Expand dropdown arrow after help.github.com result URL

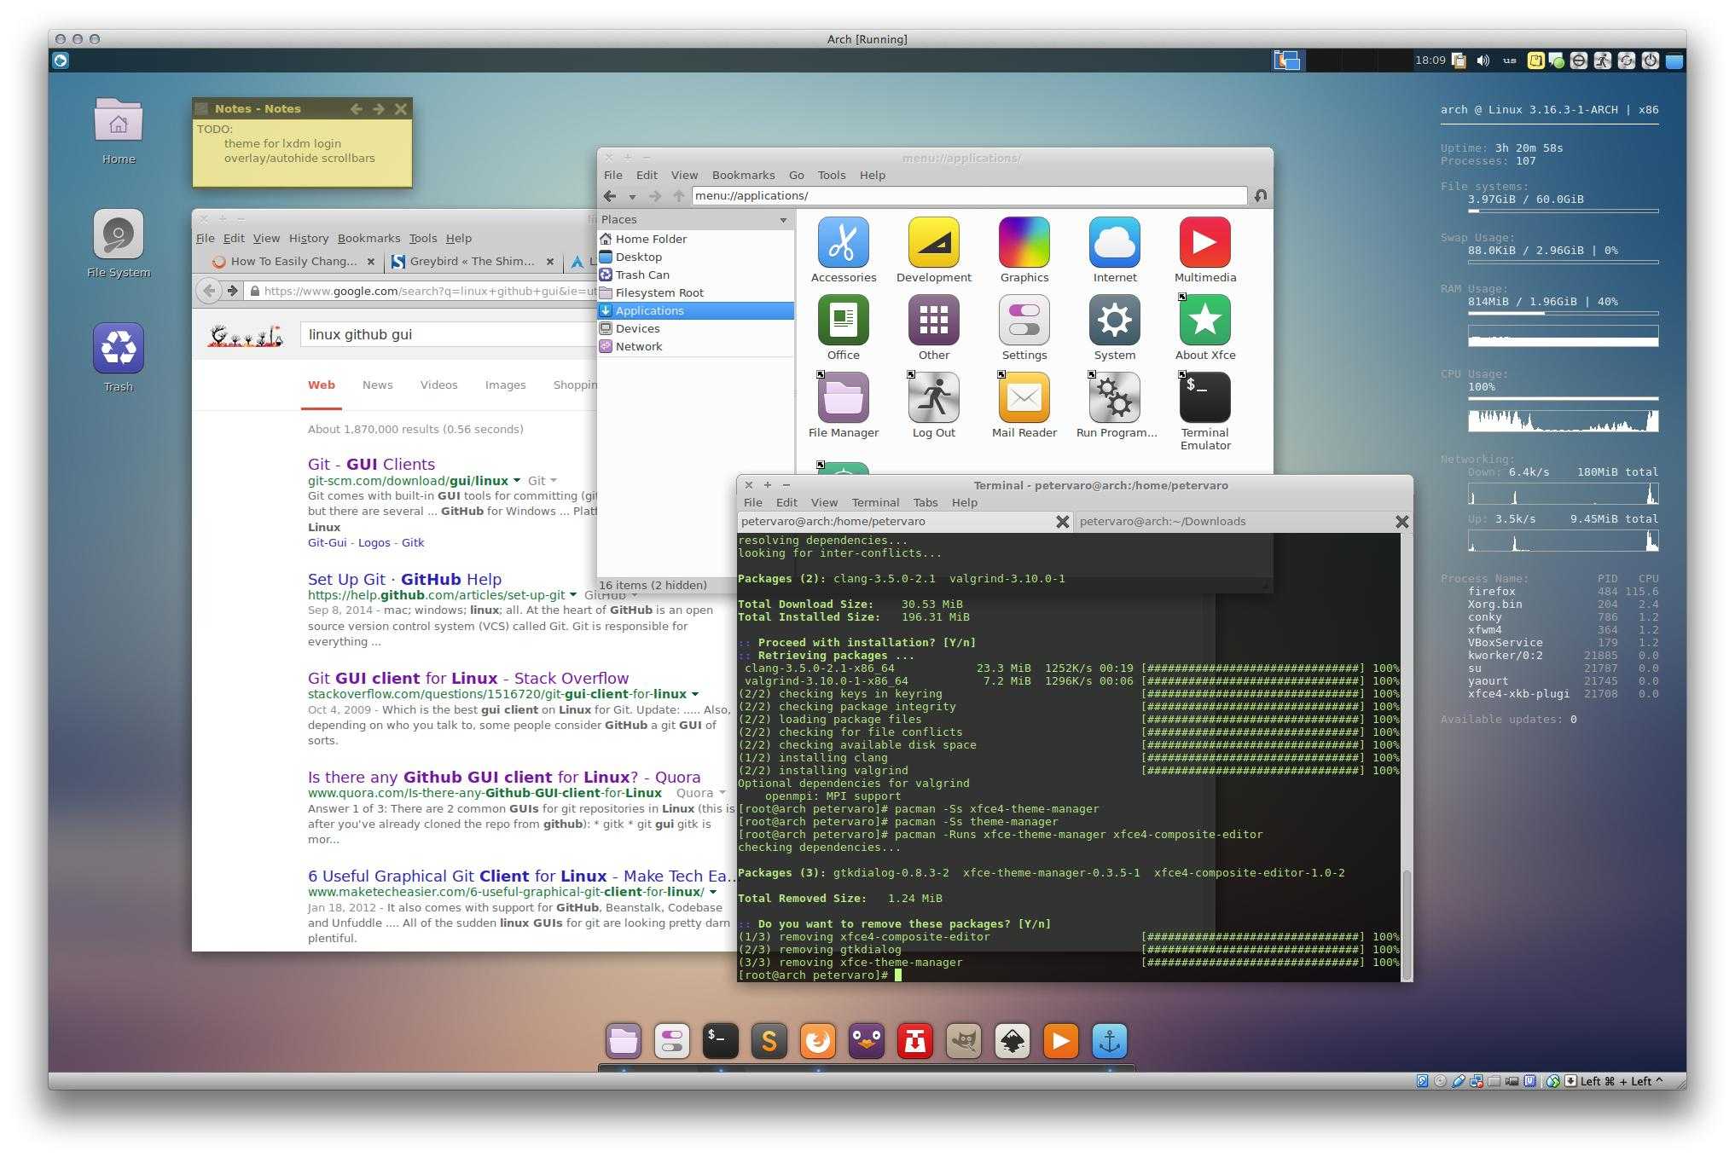(572, 595)
